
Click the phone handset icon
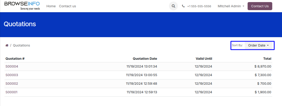coord(183,6)
